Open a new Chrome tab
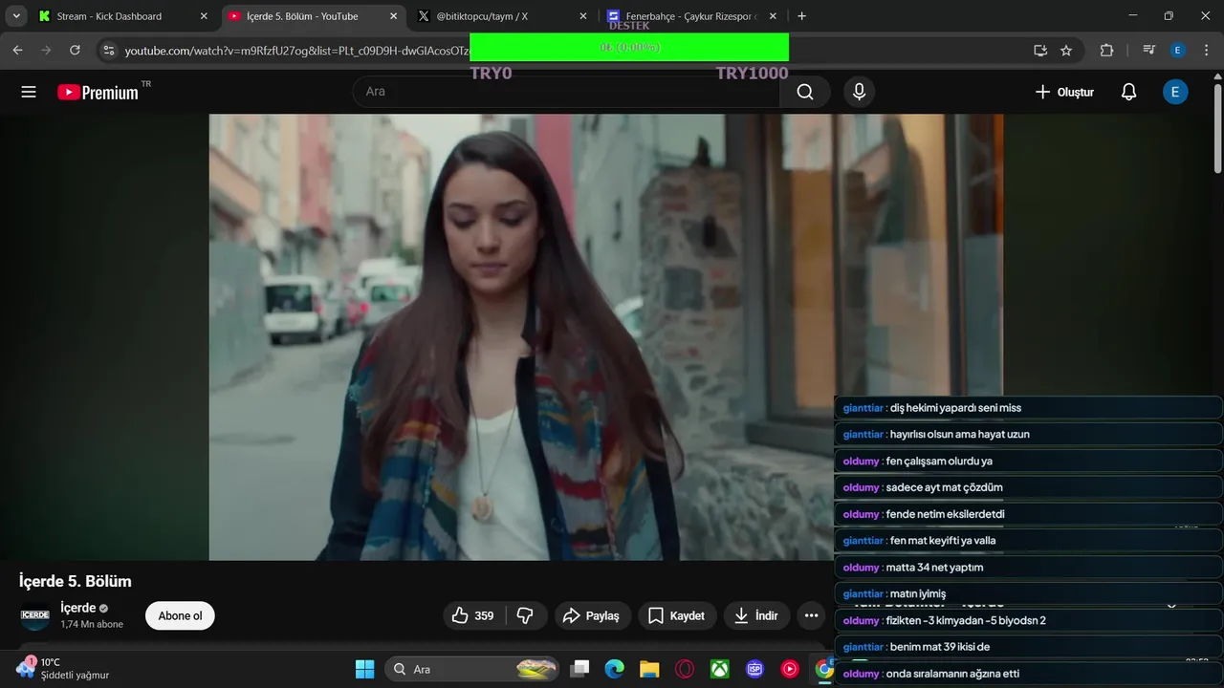Image resolution: width=1224 pixels, height=688 pixels. click(x=801, y=16)
